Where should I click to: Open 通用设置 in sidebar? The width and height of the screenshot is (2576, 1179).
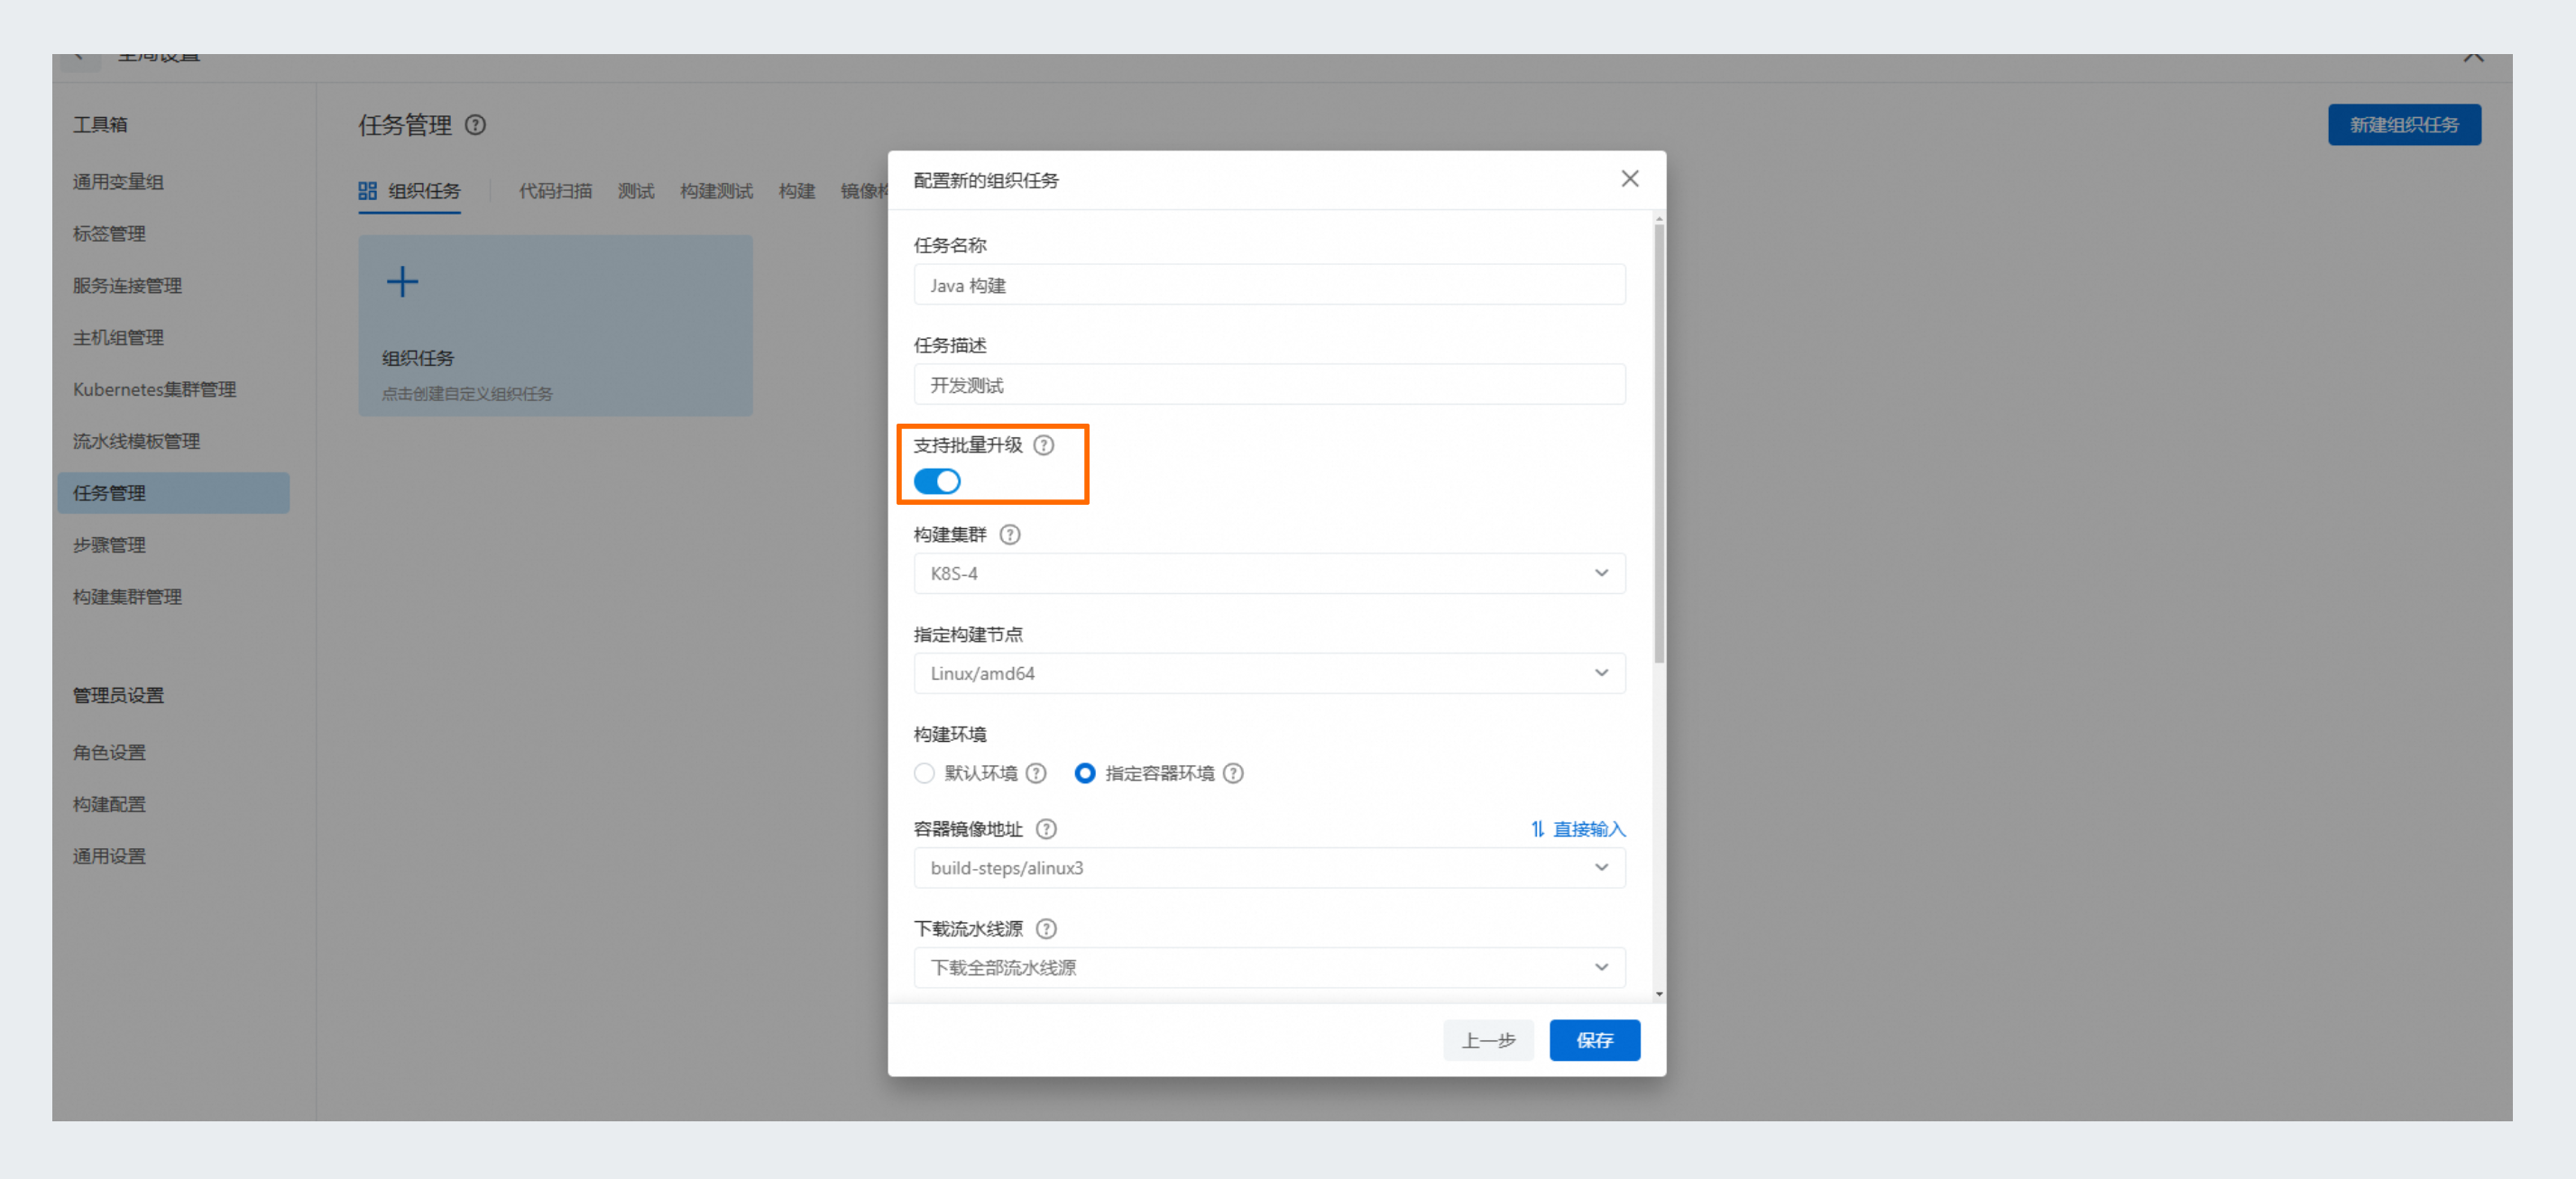[109, 856]
